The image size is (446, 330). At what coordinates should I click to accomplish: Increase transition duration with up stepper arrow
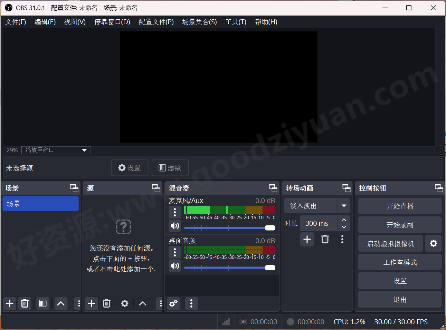pyautogui.click(x=344, y=220)
